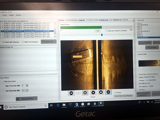The image size is (160, 120).
Task: Select Rock_6 in the Contact List
Action: 140,28
